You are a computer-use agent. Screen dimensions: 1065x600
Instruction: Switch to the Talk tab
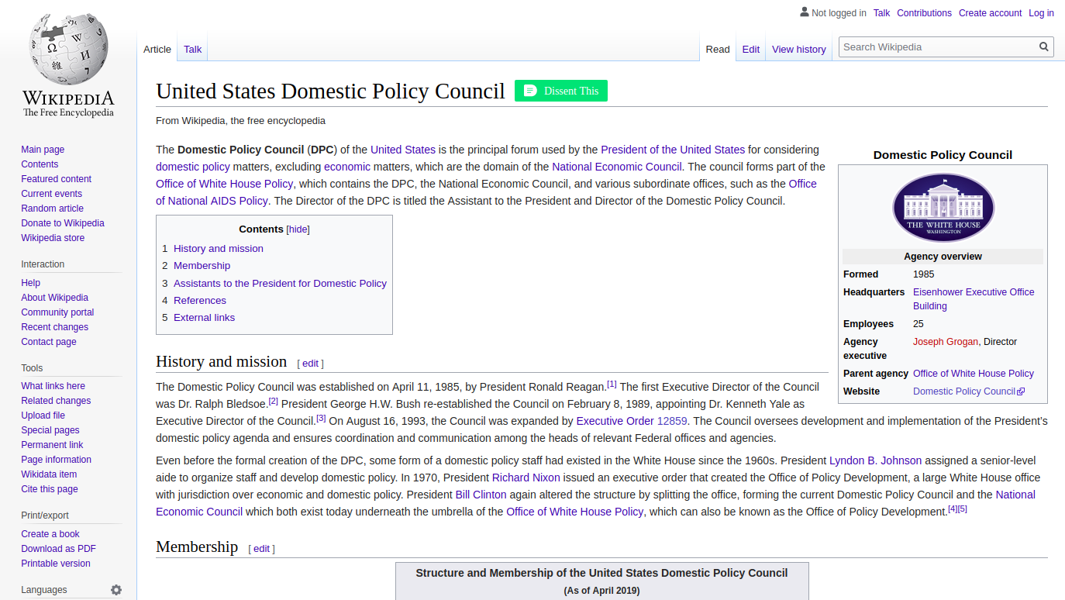(192, 49)
